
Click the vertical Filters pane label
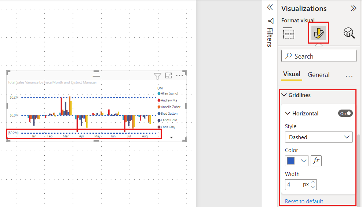click(x=270, y=37)
